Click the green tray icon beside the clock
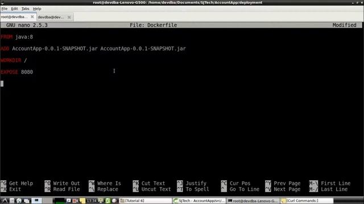Image resolution: width=364 pixels, height=204 pixels. pyautogui.click(x=107, y=201)
